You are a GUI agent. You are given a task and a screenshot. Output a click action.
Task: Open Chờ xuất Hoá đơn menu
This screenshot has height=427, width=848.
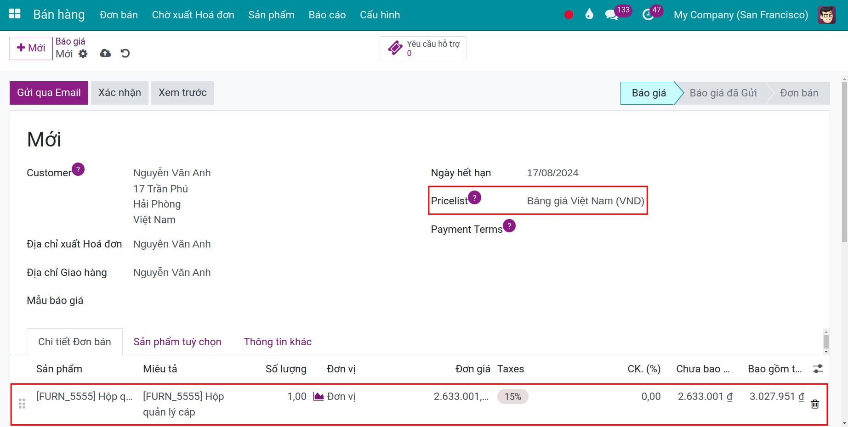[x=193, y=15]
